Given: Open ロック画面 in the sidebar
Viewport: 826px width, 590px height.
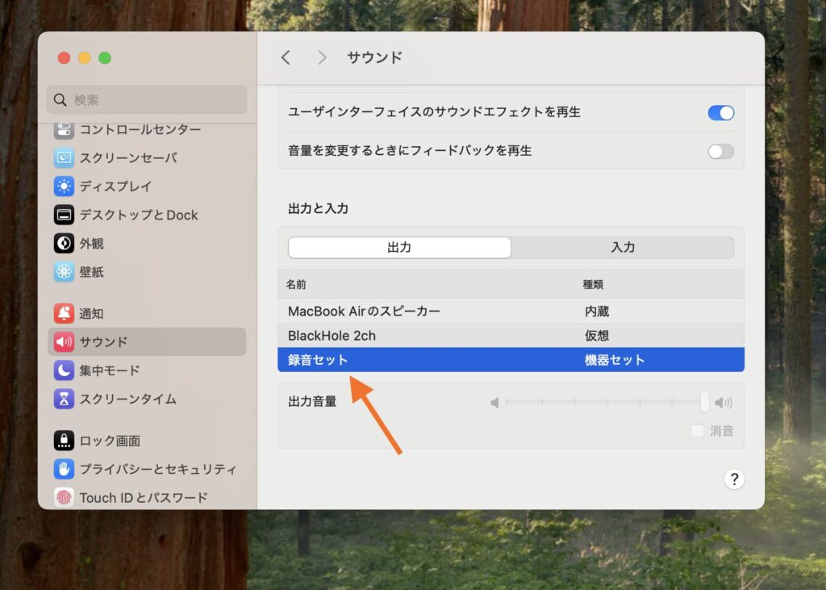Looking at the screenshot, I should [110, 440].
